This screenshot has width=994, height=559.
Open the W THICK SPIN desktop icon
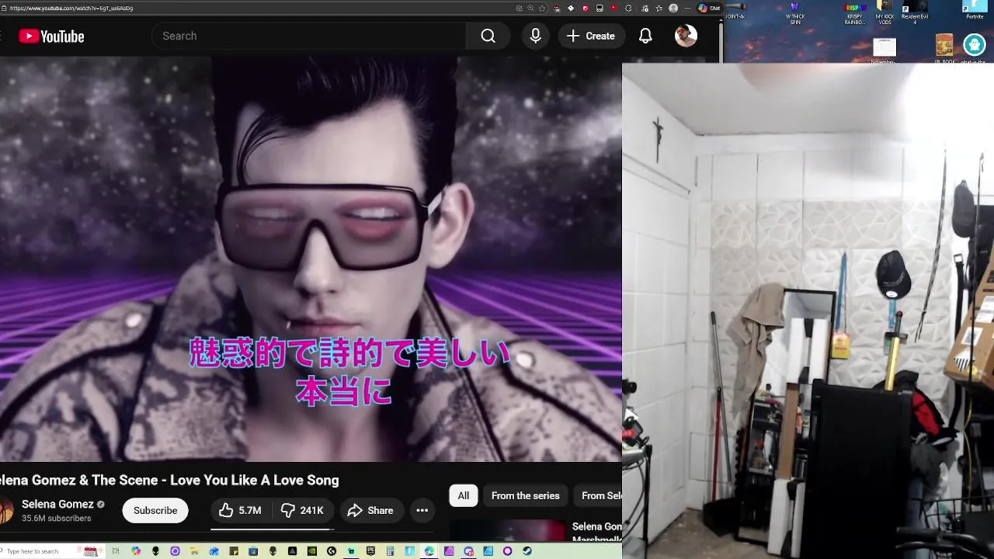(794, 12)
